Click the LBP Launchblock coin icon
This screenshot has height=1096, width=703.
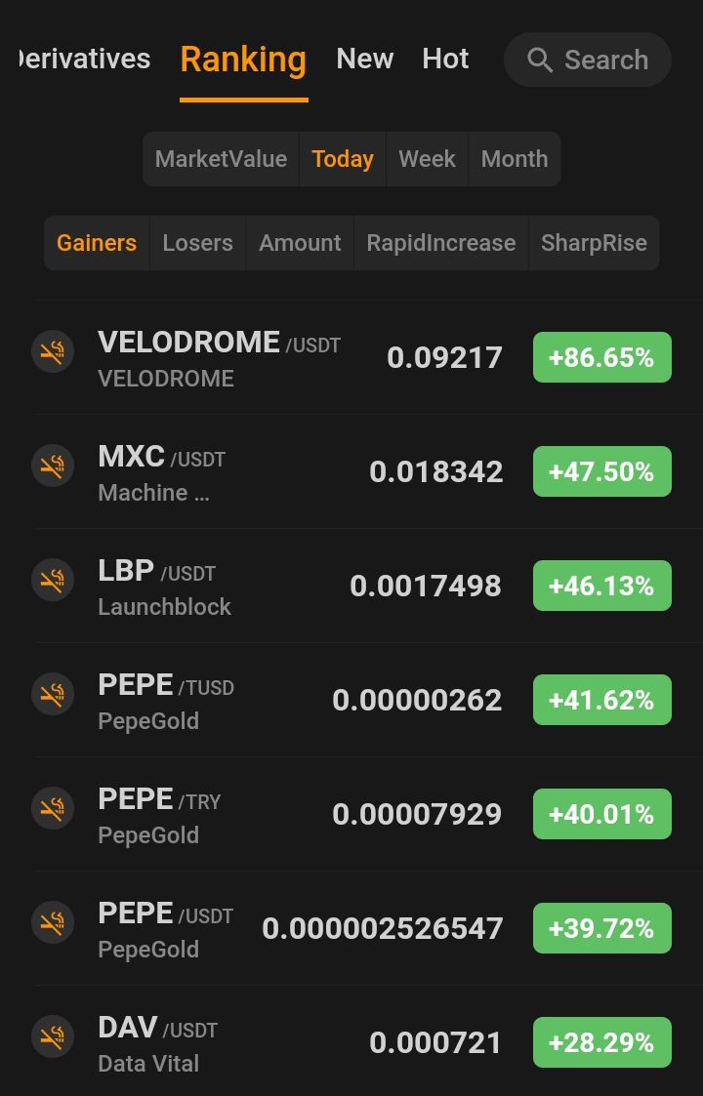coord(53,580)
